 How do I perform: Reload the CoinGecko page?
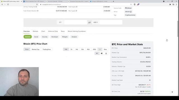pyautogui.click(x=8, y=4)
